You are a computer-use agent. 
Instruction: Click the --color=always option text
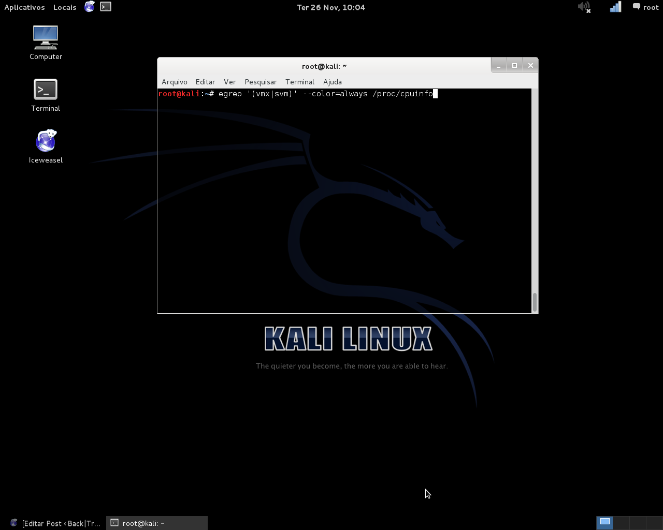(x=335, y=94)
